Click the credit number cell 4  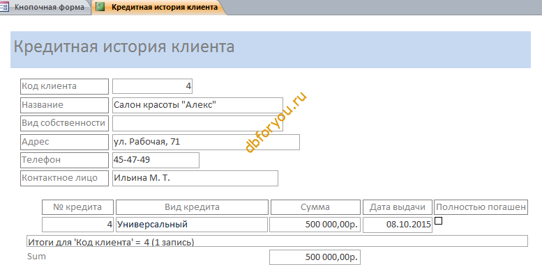tap(77, 225)
